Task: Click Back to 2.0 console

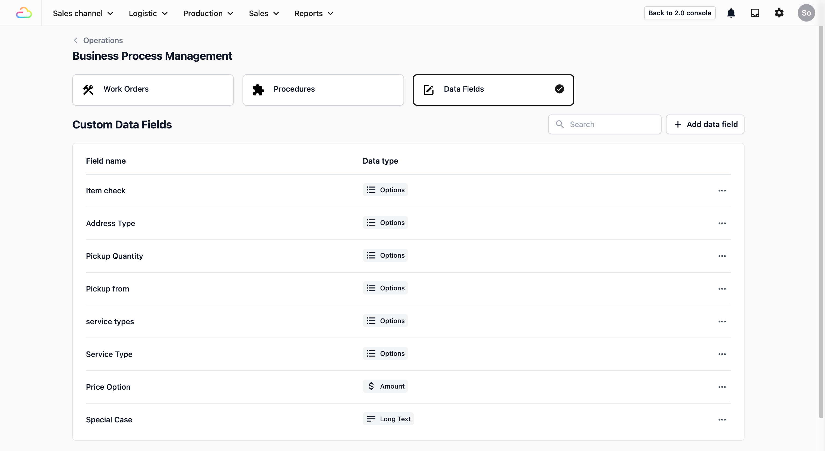Action: click(680, 13)
